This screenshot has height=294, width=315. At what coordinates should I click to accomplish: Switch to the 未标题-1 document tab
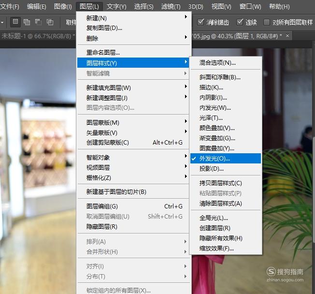[x=38, y=36]
